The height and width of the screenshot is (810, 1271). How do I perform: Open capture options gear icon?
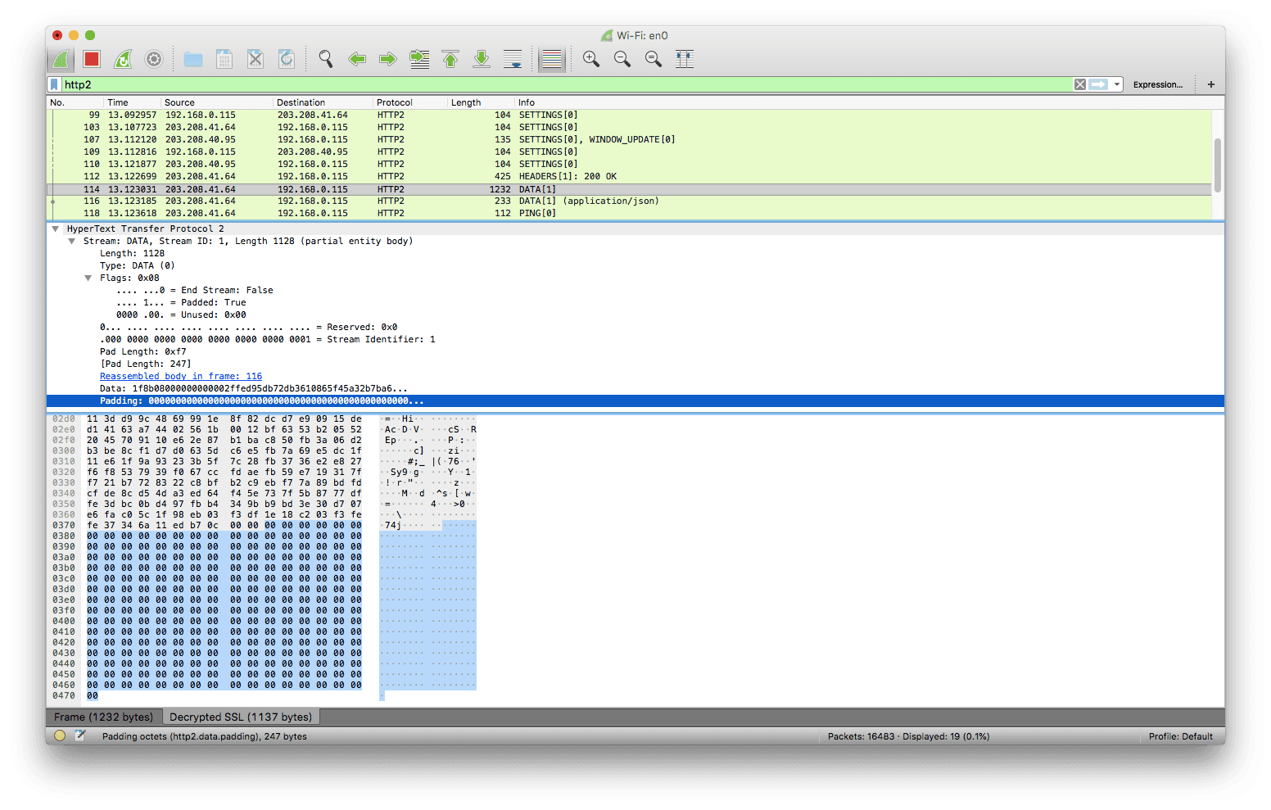tap(154, 59)
